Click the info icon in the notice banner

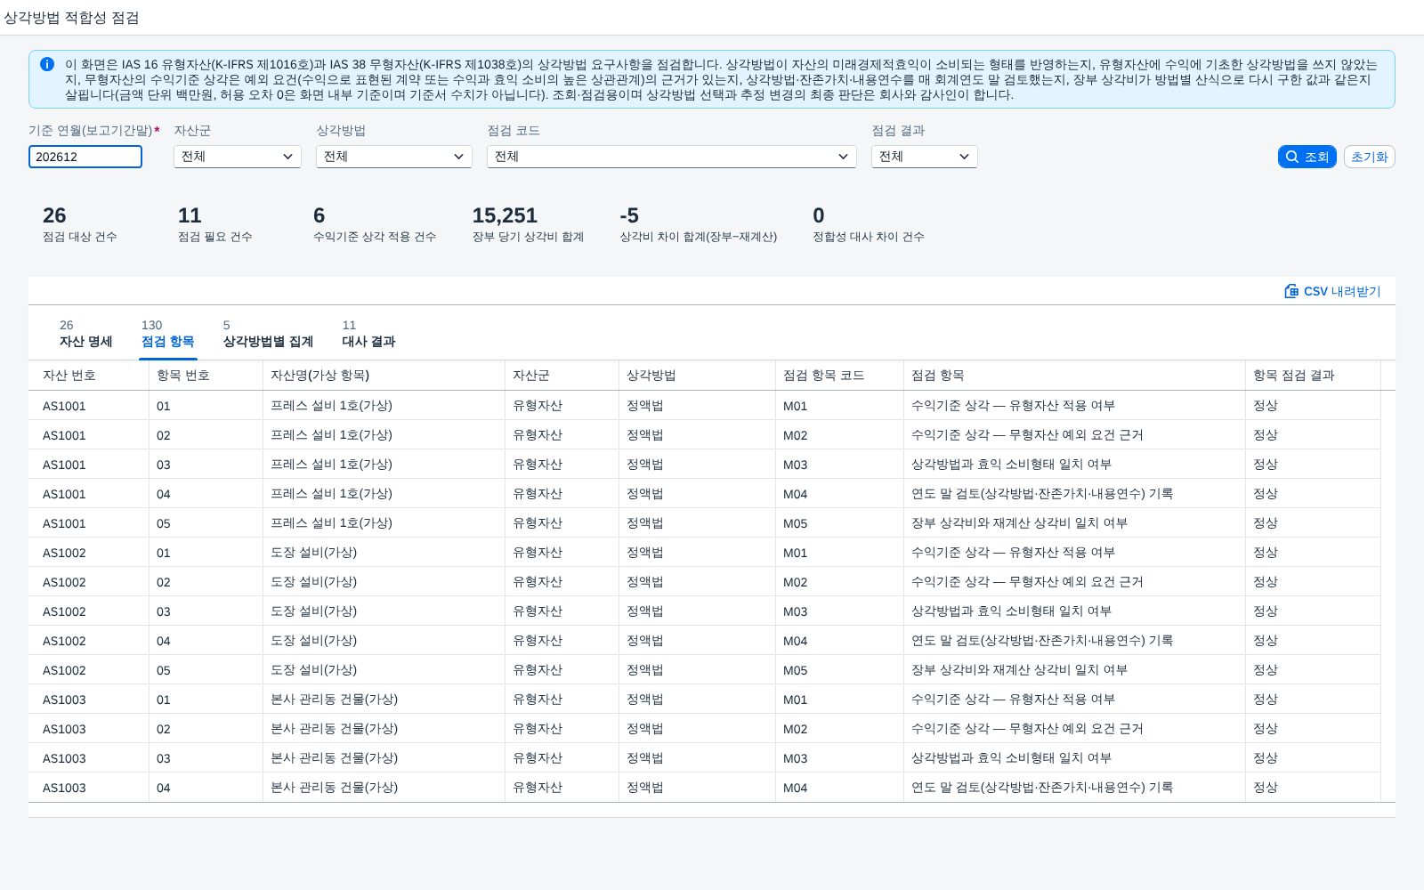point(47,64)
